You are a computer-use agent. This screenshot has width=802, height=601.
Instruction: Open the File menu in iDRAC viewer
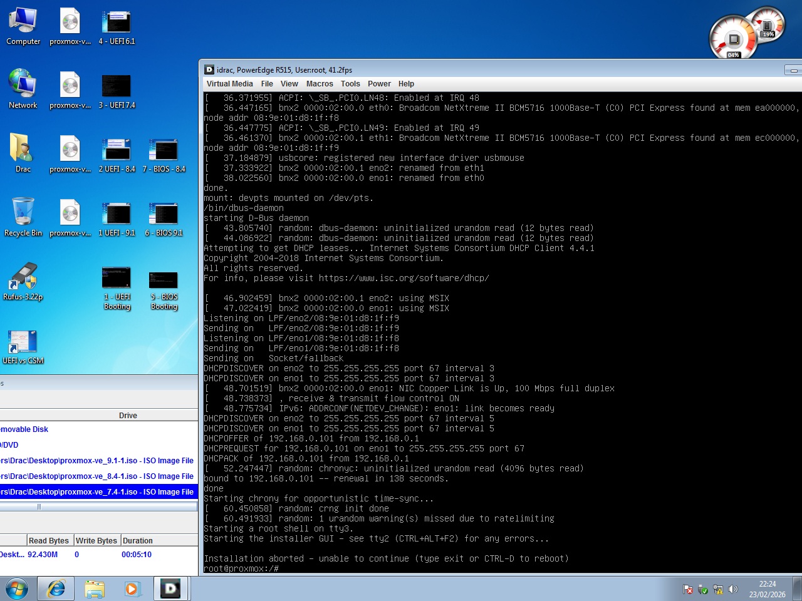pos(267,84)
